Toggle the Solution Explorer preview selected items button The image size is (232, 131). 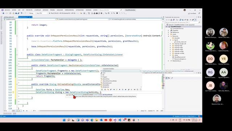coord(195,20)
